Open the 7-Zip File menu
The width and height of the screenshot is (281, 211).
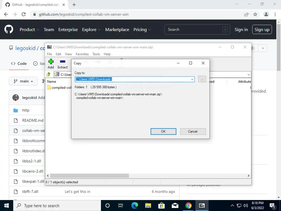click(49, 54)
